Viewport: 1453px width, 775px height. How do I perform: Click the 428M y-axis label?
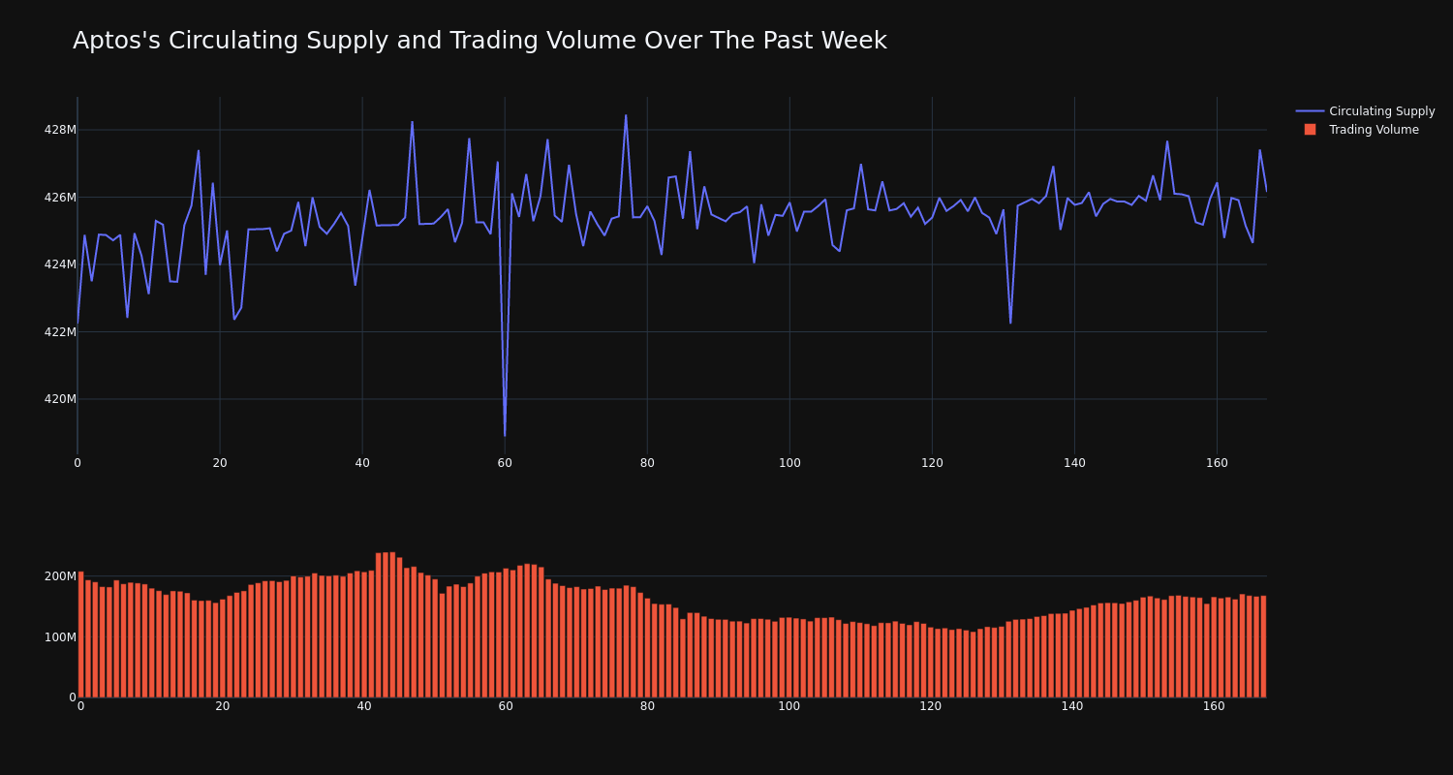[x=60, y=130]
